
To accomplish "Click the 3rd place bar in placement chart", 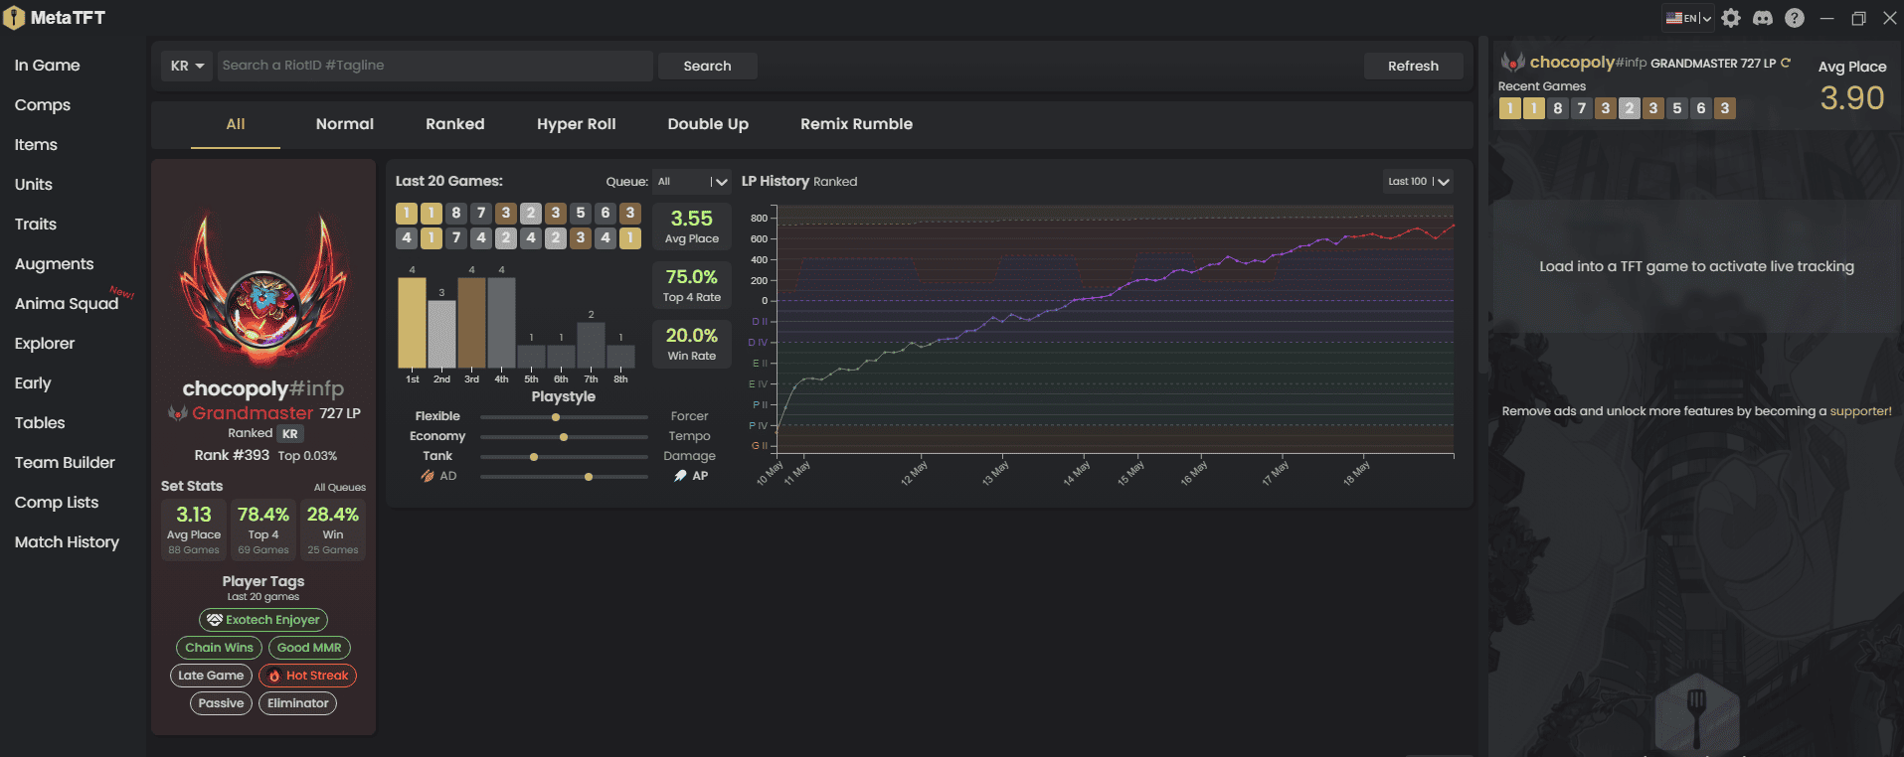I will [471, 322].
